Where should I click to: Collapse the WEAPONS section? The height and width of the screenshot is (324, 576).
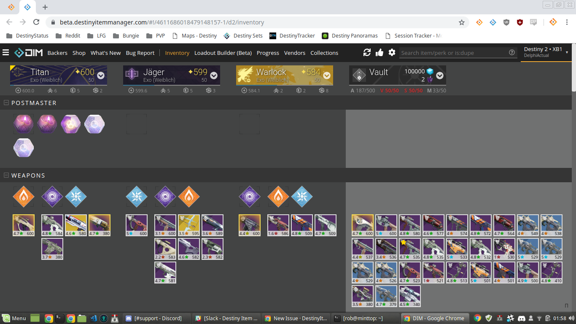[5, 175]
